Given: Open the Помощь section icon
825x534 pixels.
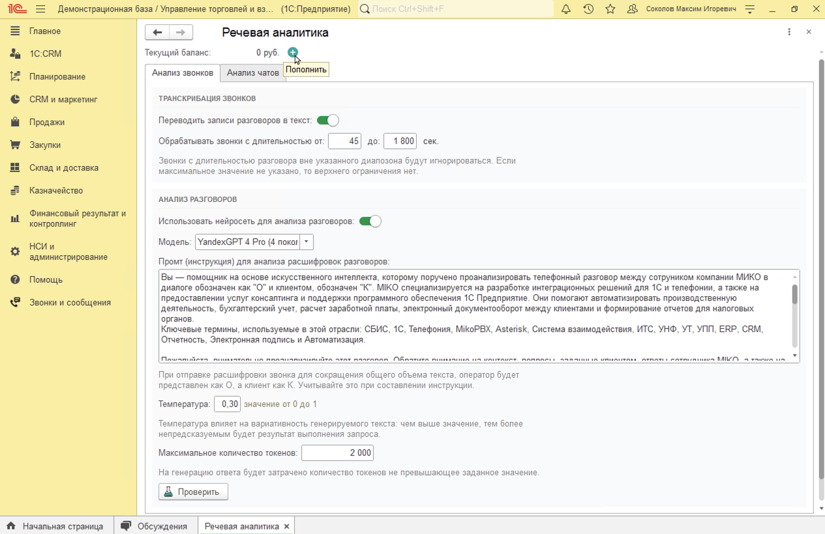Looking at the screenshot, I should (x=14, y=279).
